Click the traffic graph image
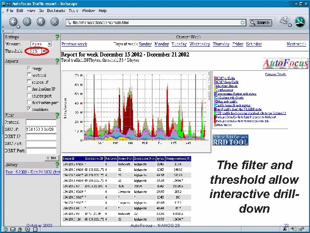The height and width of the screenshot is (233, 310). [136, 112]
